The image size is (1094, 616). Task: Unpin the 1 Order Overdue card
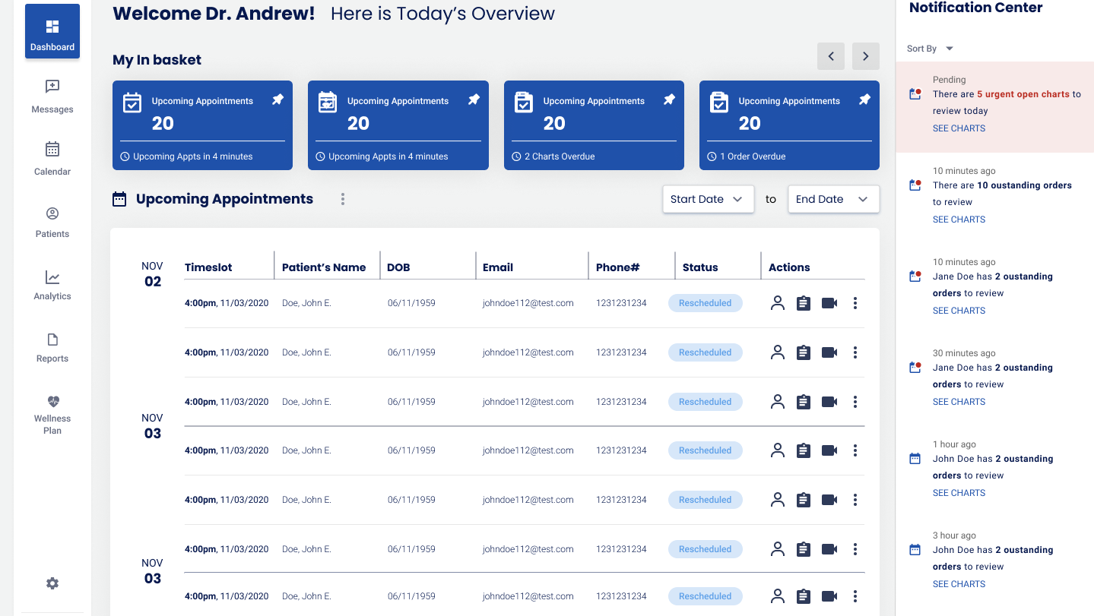pos(864,100)
